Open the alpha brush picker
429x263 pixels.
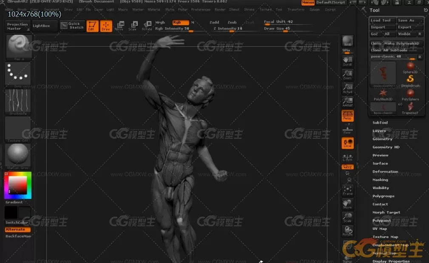click(18, 102)
